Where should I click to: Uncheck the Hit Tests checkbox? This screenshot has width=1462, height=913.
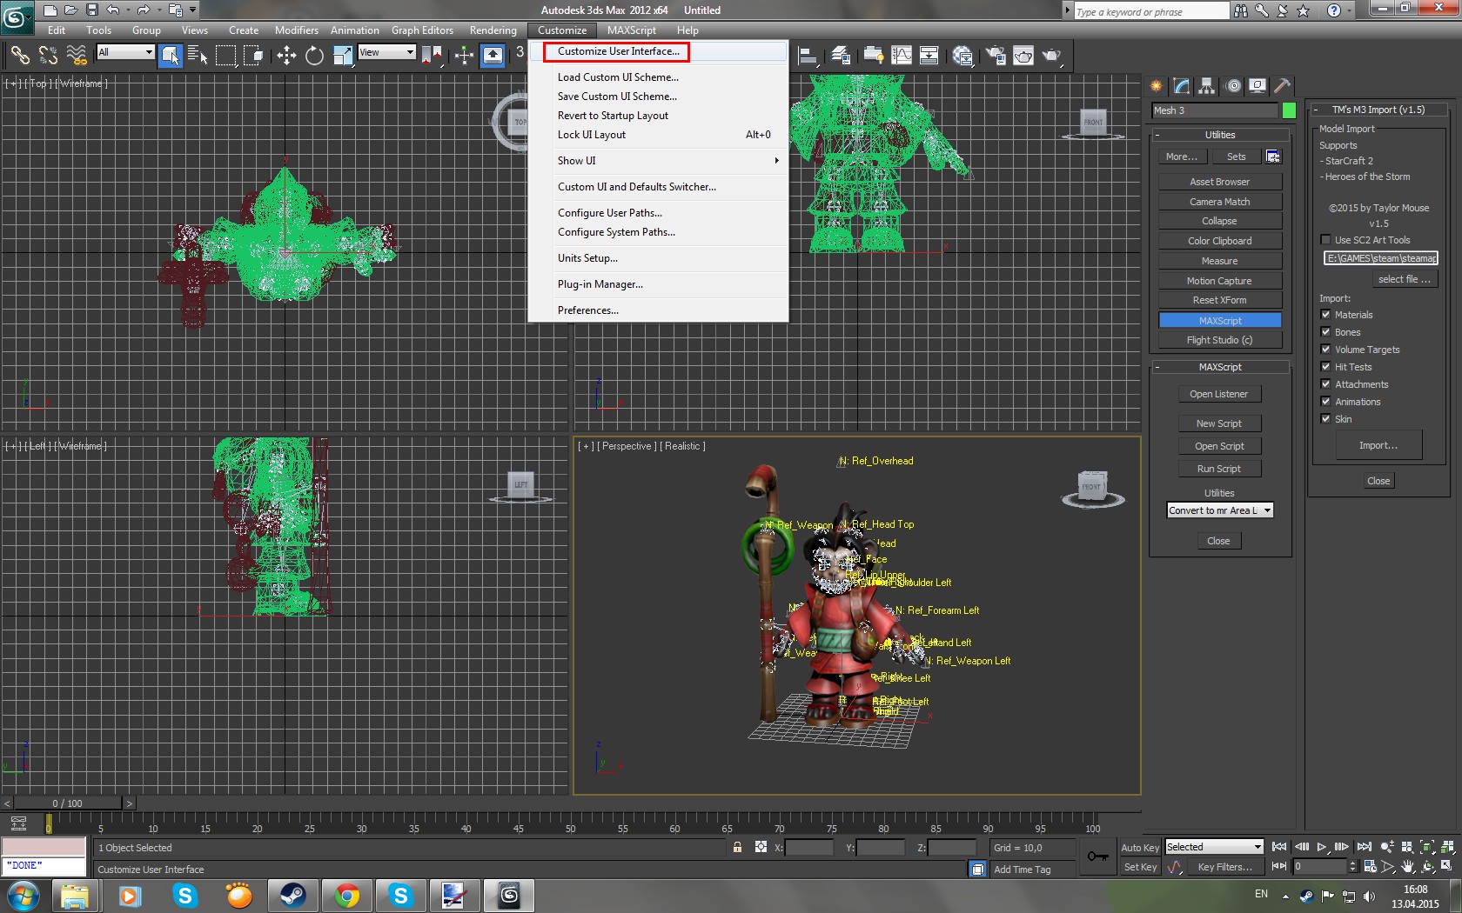pos(1325,367)
